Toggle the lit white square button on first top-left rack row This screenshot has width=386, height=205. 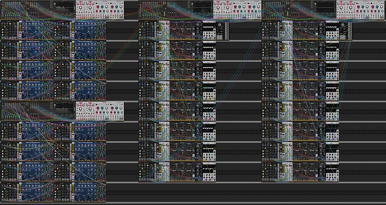tap(10, 24)
